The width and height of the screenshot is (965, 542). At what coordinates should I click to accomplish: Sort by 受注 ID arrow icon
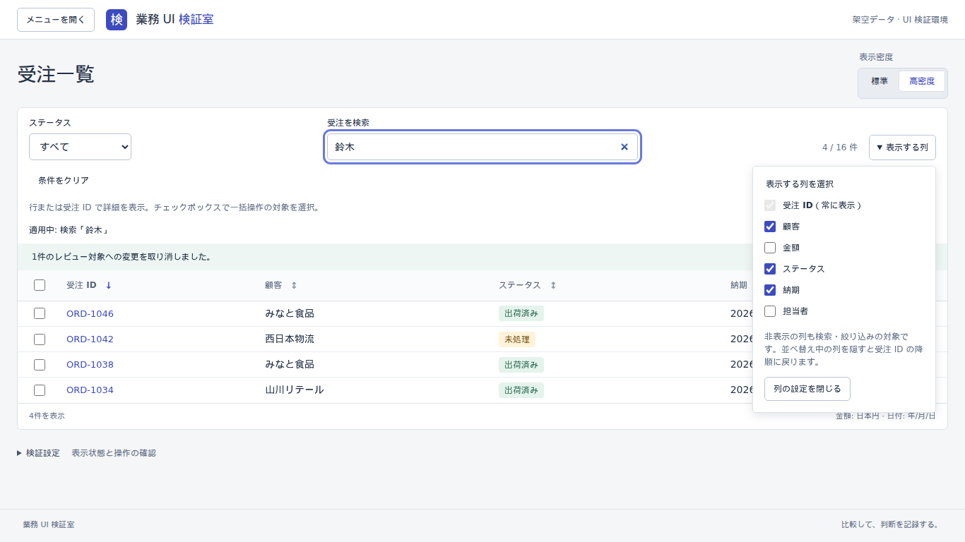[x=109, y=285]
